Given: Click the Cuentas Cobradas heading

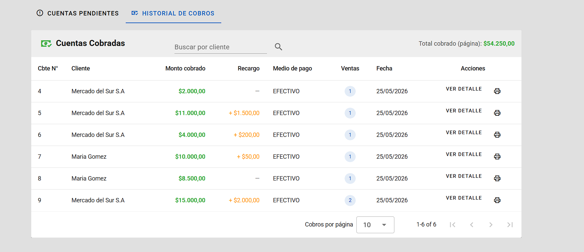Looking at the screenshot, I should (90, 43).
